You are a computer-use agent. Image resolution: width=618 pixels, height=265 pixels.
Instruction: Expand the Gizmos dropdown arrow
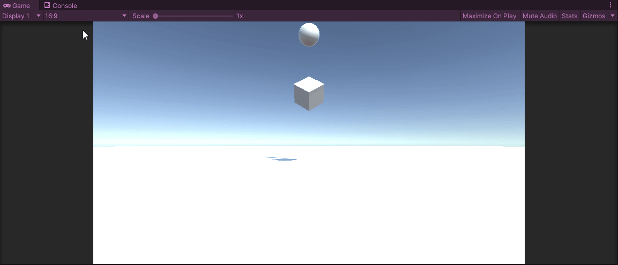click(x=613, y=16)
